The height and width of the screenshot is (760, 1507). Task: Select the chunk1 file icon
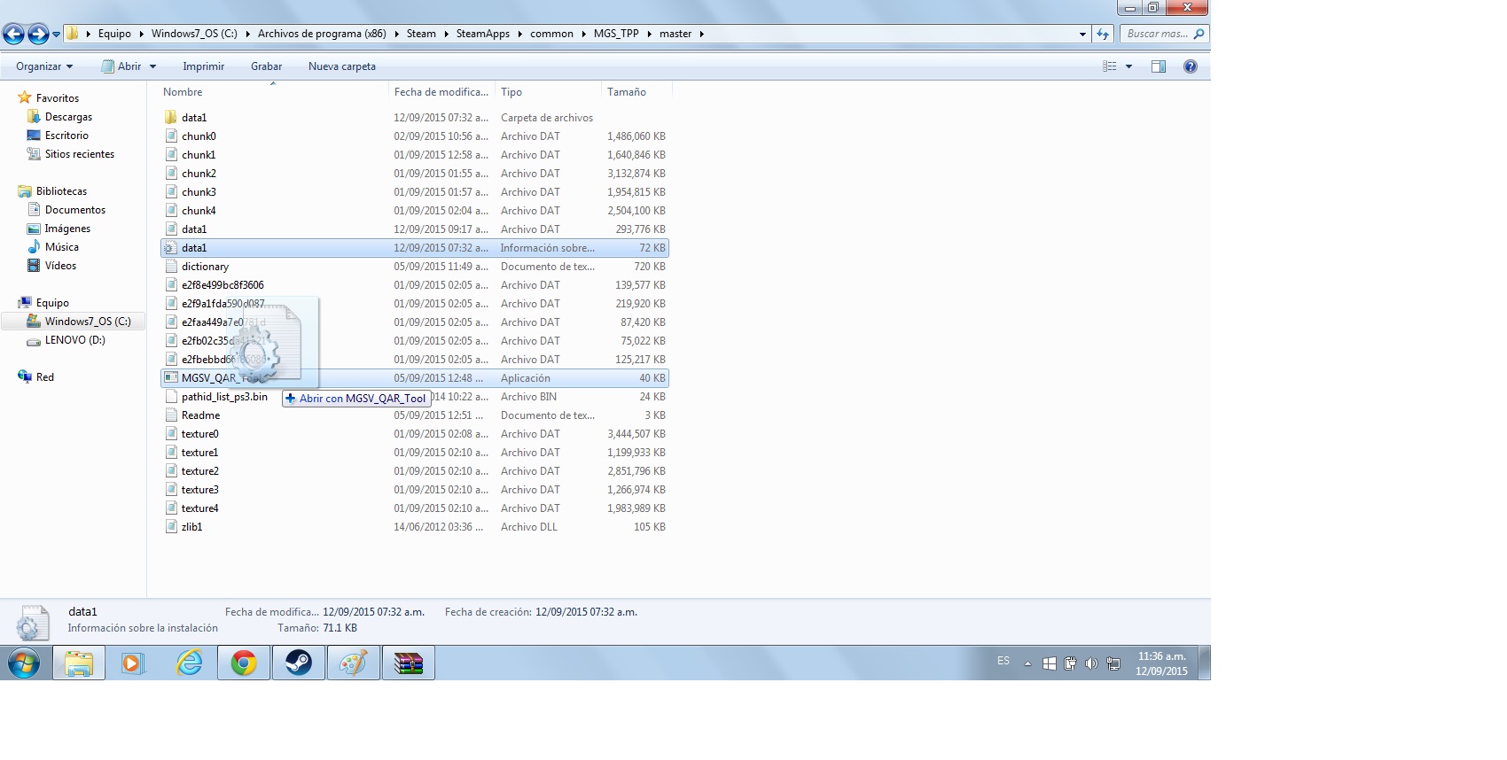pyautogui.click(x=171, y=155)
